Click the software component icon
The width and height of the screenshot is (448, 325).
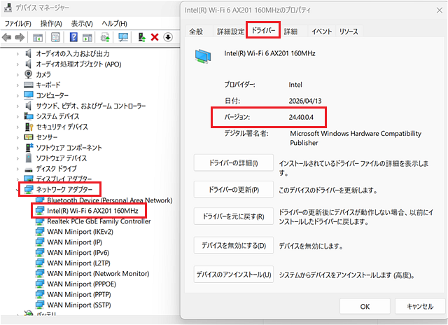29,148
